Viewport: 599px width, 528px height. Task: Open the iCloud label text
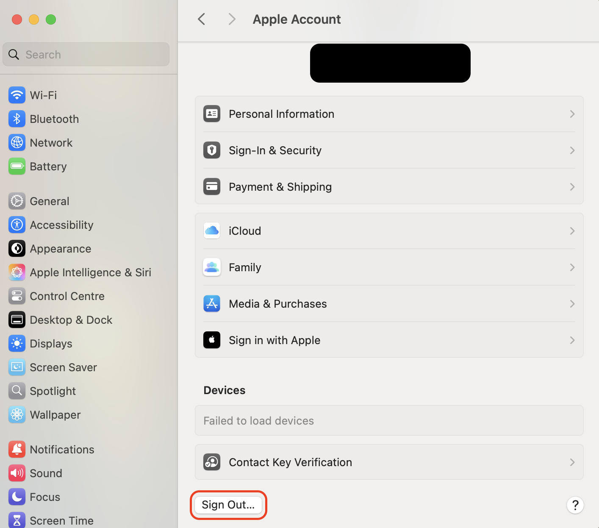(245, 231)
